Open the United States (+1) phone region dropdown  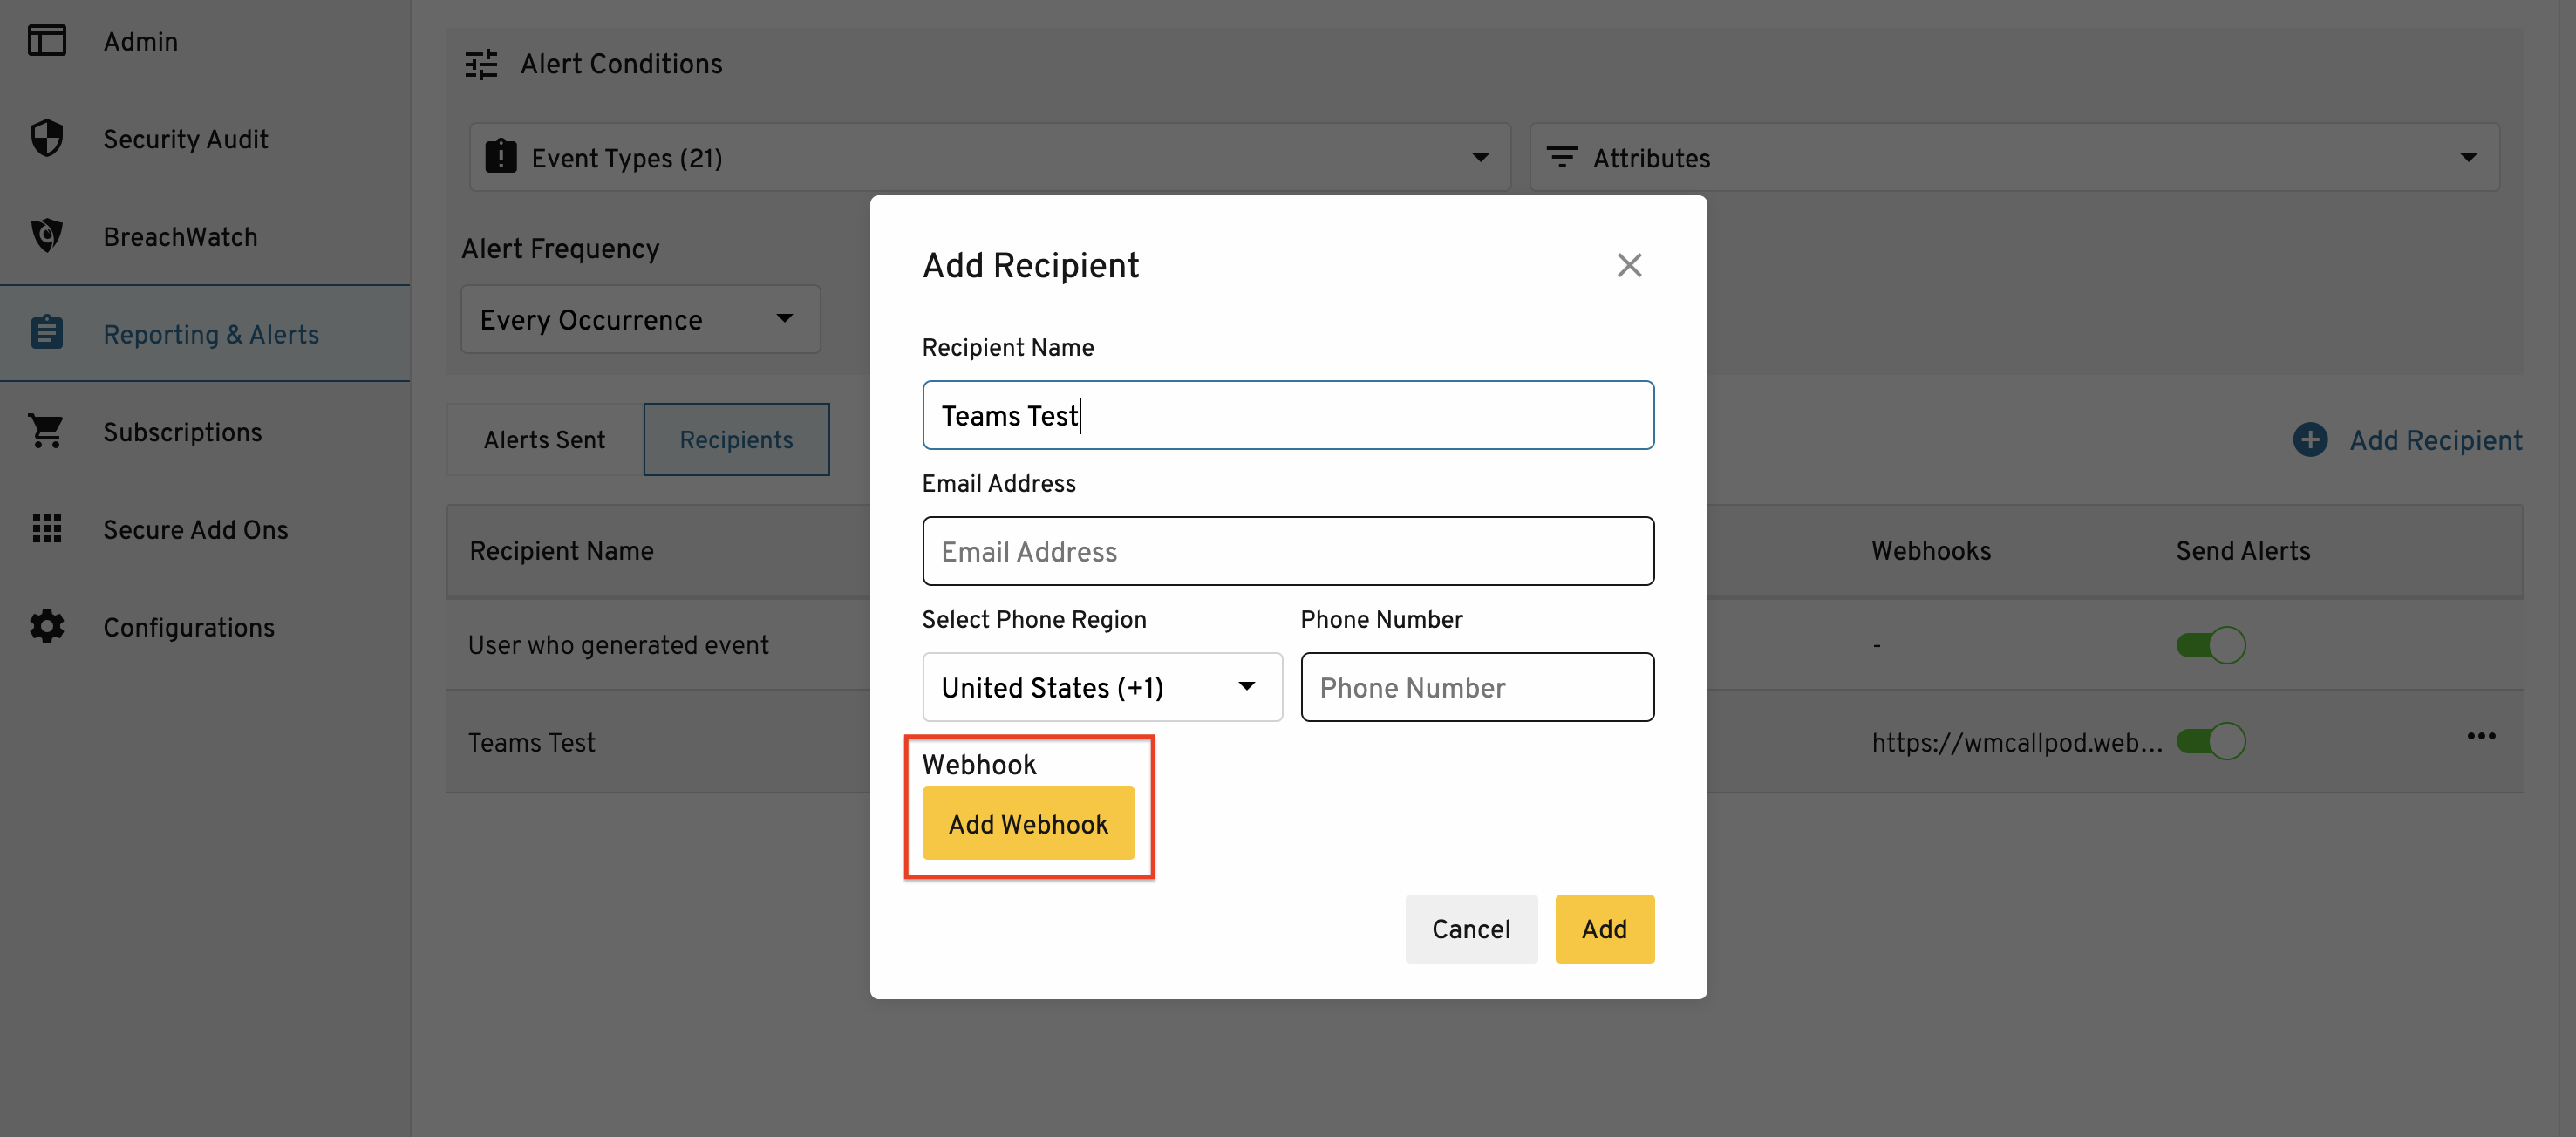pos(1102,687)
